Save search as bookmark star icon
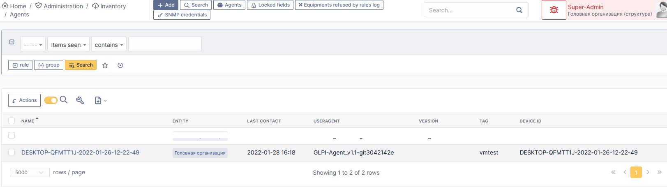 [x=105, y=65]
